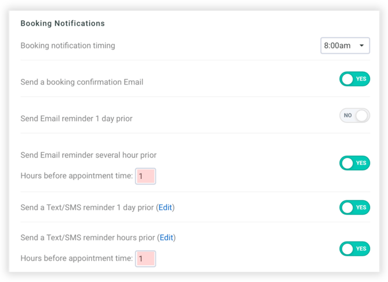Click Edit link for SMS hours prior reminder

tap(167, 237)
